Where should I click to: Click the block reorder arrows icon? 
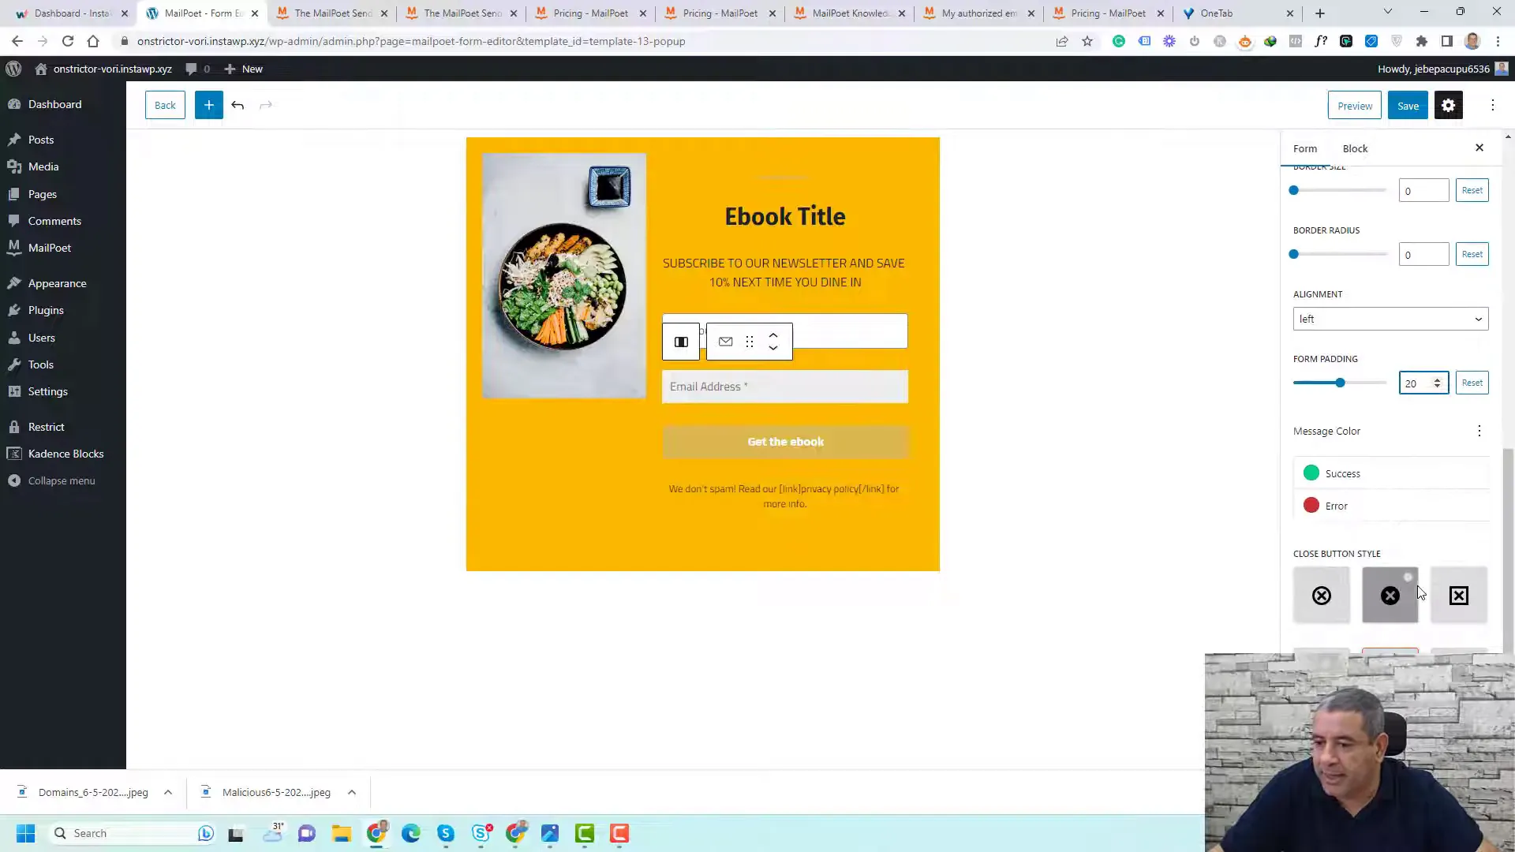coord(774,342)
